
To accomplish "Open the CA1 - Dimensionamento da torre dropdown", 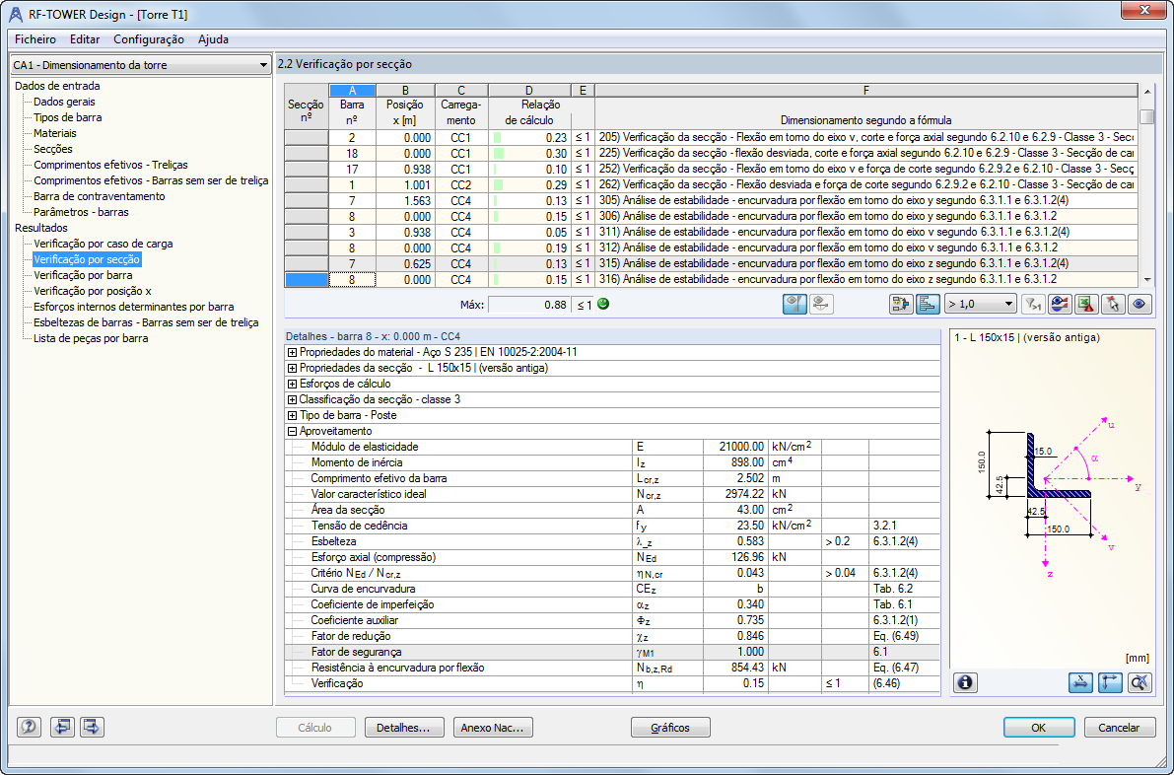I will [x=141, y=65].
